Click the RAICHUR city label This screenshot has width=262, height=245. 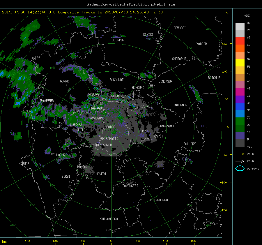click(x=214, y=78)
